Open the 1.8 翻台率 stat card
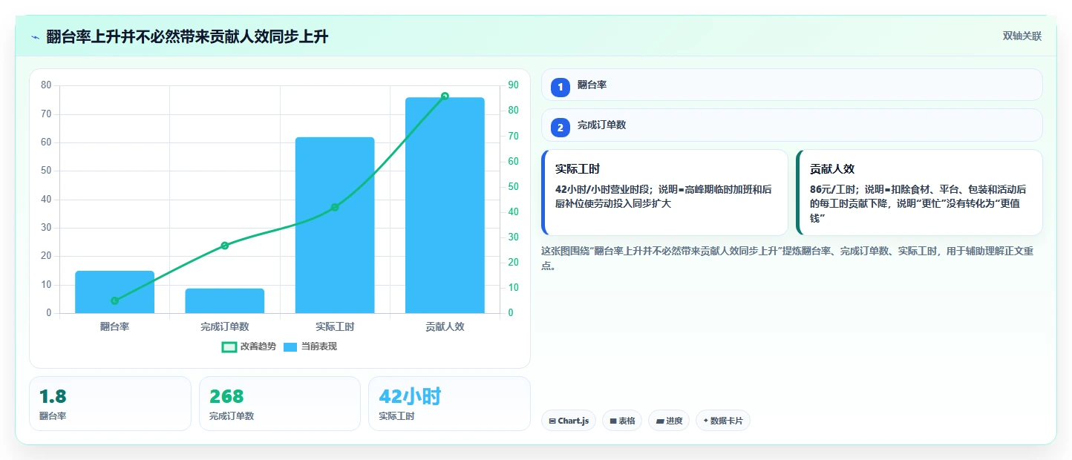Screen dimensions: 1072x460 click(x=110, y=404)
